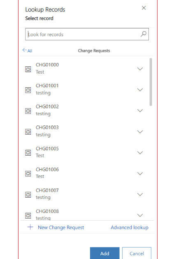Expand the CHG01008 record chevron
Viewport: 169px width, 259px height.
(140, 215)
